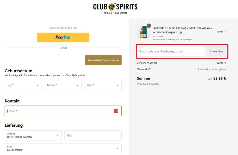Focus the E-Mail input field
The width and height of the screenshot is (238, 155).
59,111
